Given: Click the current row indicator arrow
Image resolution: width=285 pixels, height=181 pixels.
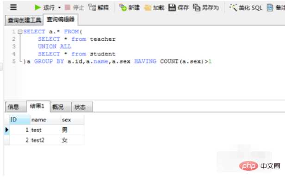Looking at the screenshot, I should pyautogui.click(x=7, y=130).
